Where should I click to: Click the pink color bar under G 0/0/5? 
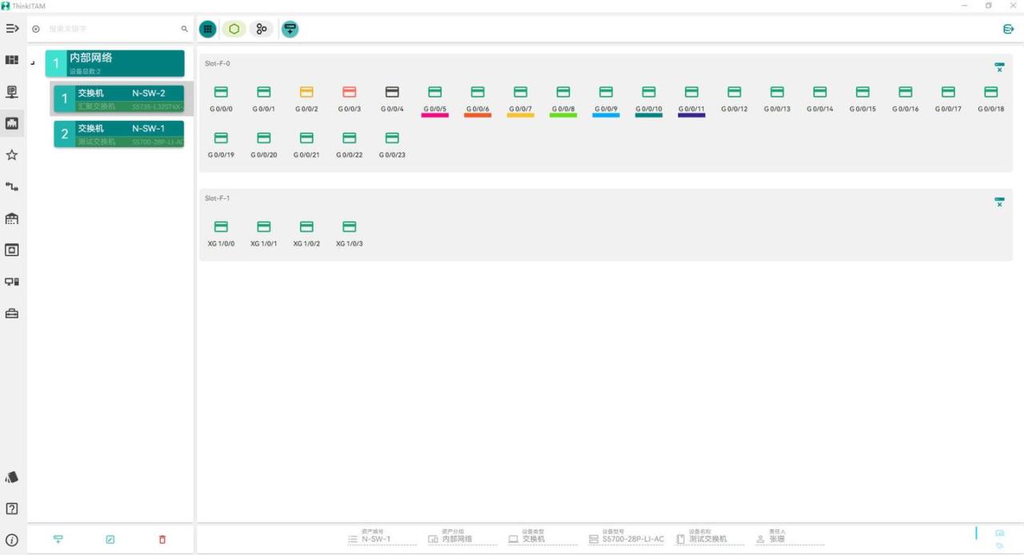coord(434,115)
